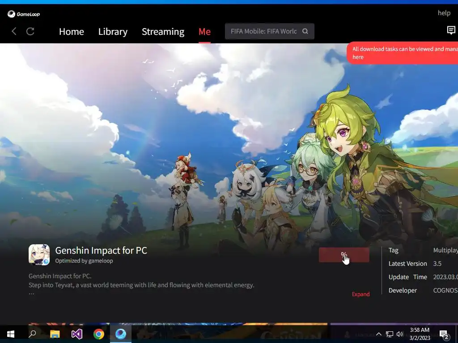Refresh the page with reload icon
This screenshot has height=343, width=458.
point(30,31)
